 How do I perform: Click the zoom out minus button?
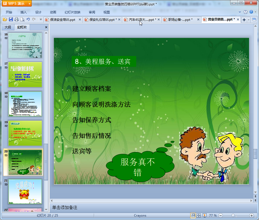click(x=220, y=215)
